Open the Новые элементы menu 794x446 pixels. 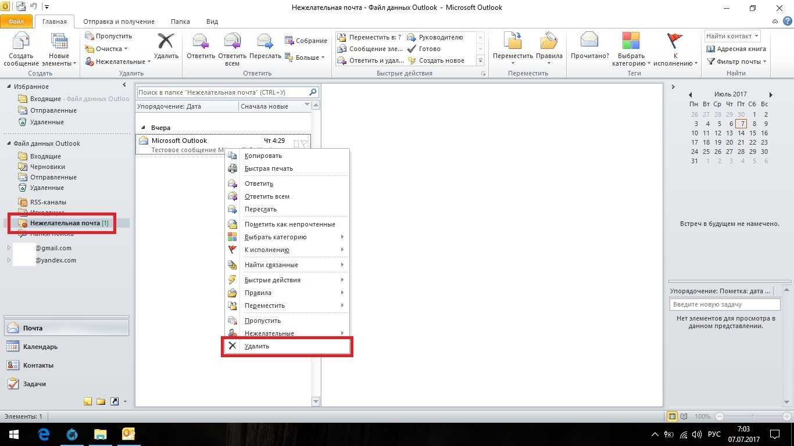(59, 49)
